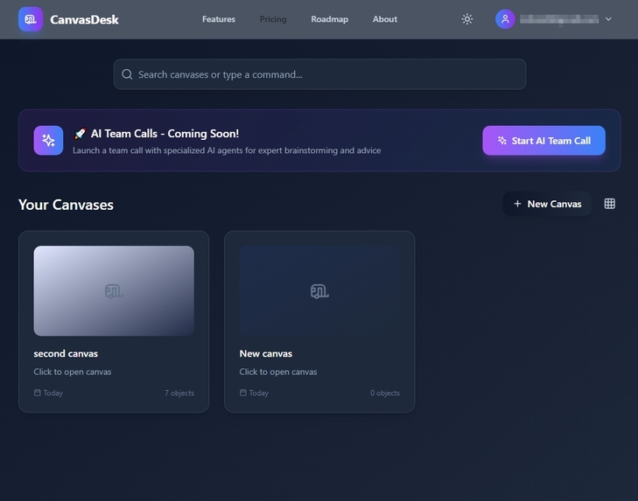Focus the search canvases input field
Viewport: 638px width, 501px height.
pos(319,74)
